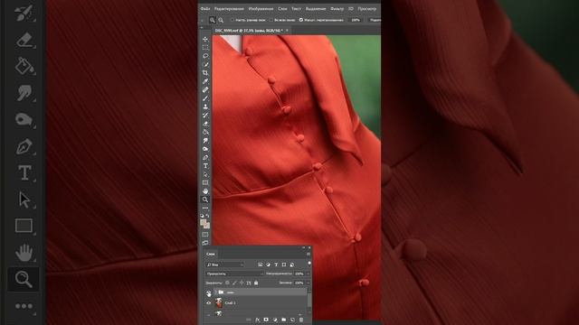Create a new layer
Image resolution: width=579 pixels, height=325 pixels.
(x=292, y=320)
